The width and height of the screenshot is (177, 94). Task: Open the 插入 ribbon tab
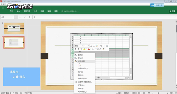click(x=18, y=11)
